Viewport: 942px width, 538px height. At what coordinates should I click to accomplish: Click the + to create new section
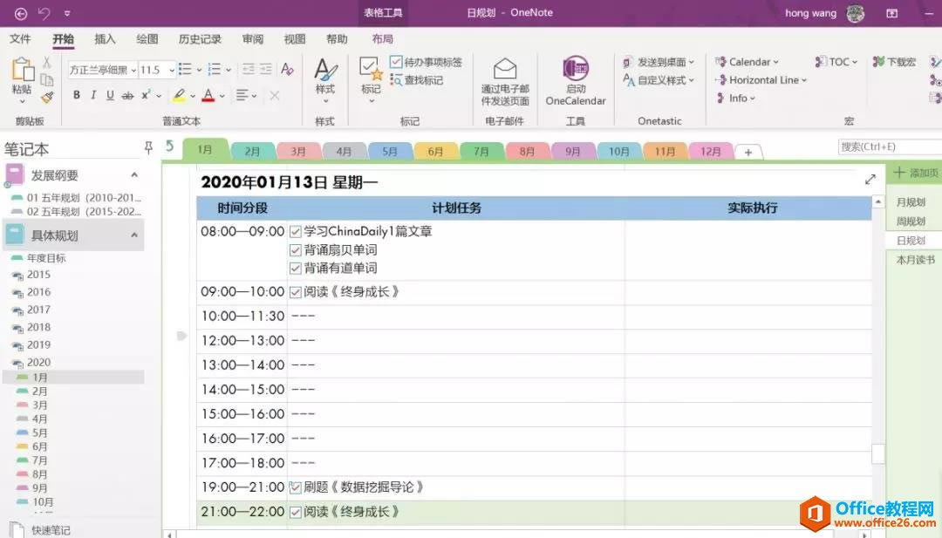[748, 151]
